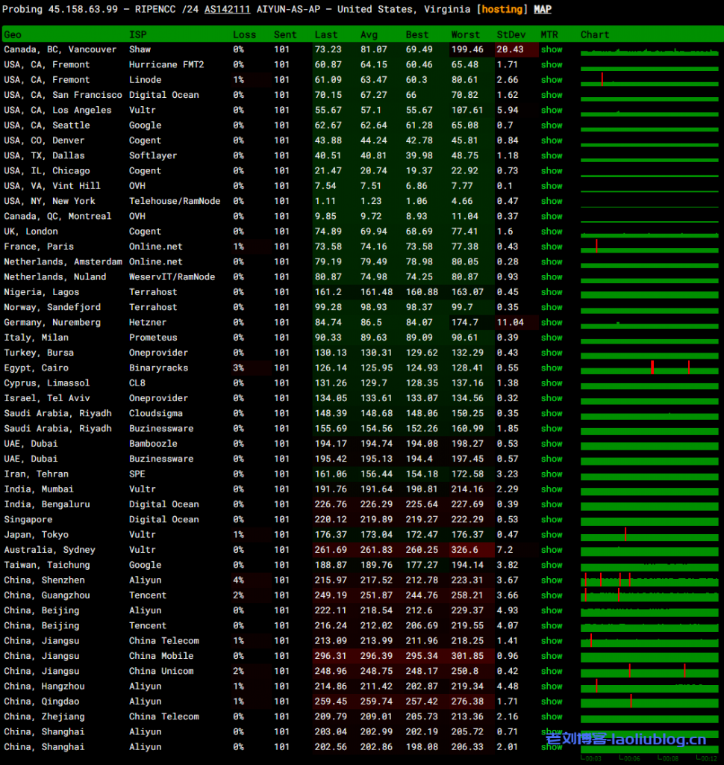
Task: Show MTR for UK, London Cogent
Action: coord(552,232)
